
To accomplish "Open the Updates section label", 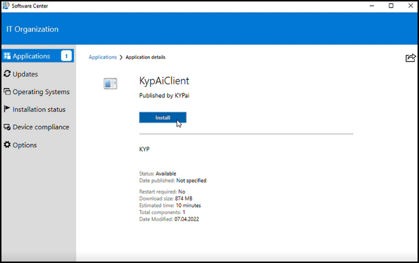I will (25, 74).
